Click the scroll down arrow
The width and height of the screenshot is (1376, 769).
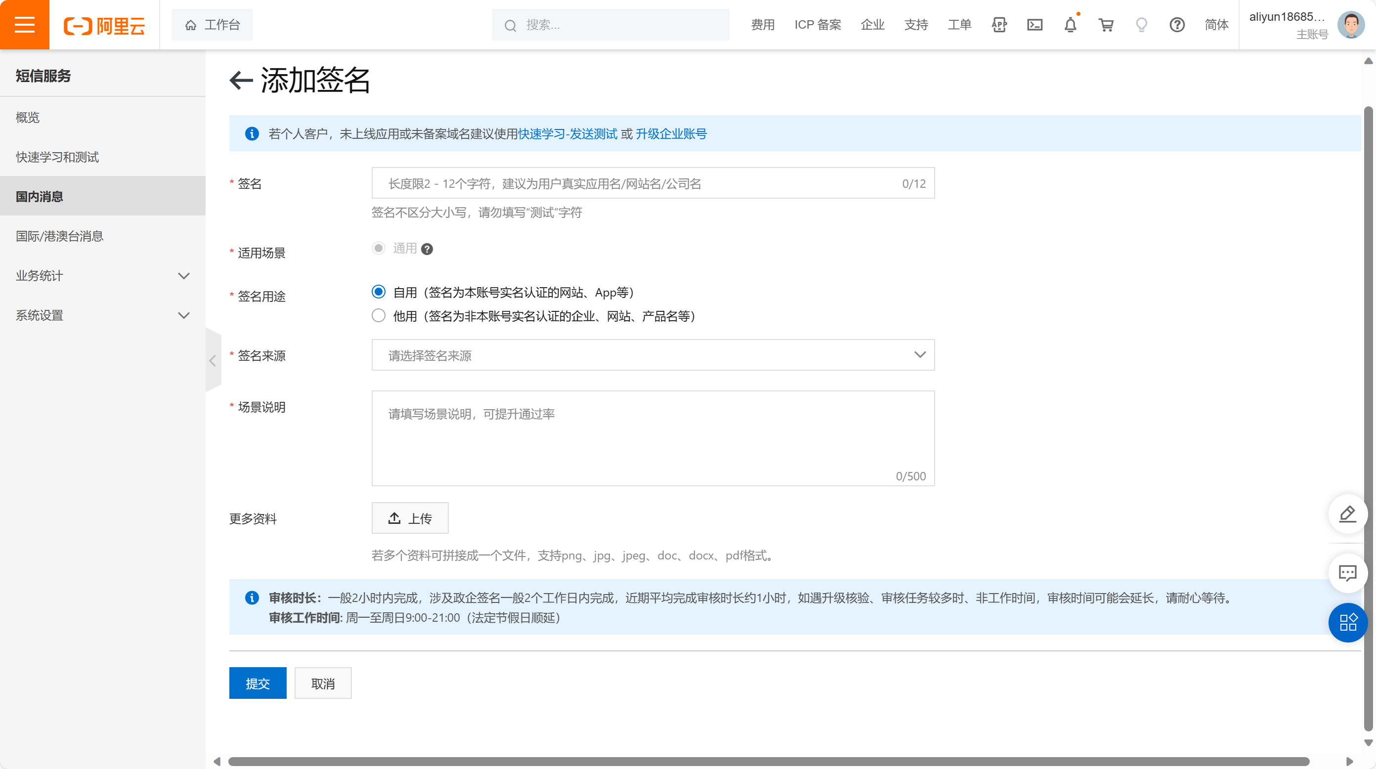pyautogui.click(x=1368, y=742)
